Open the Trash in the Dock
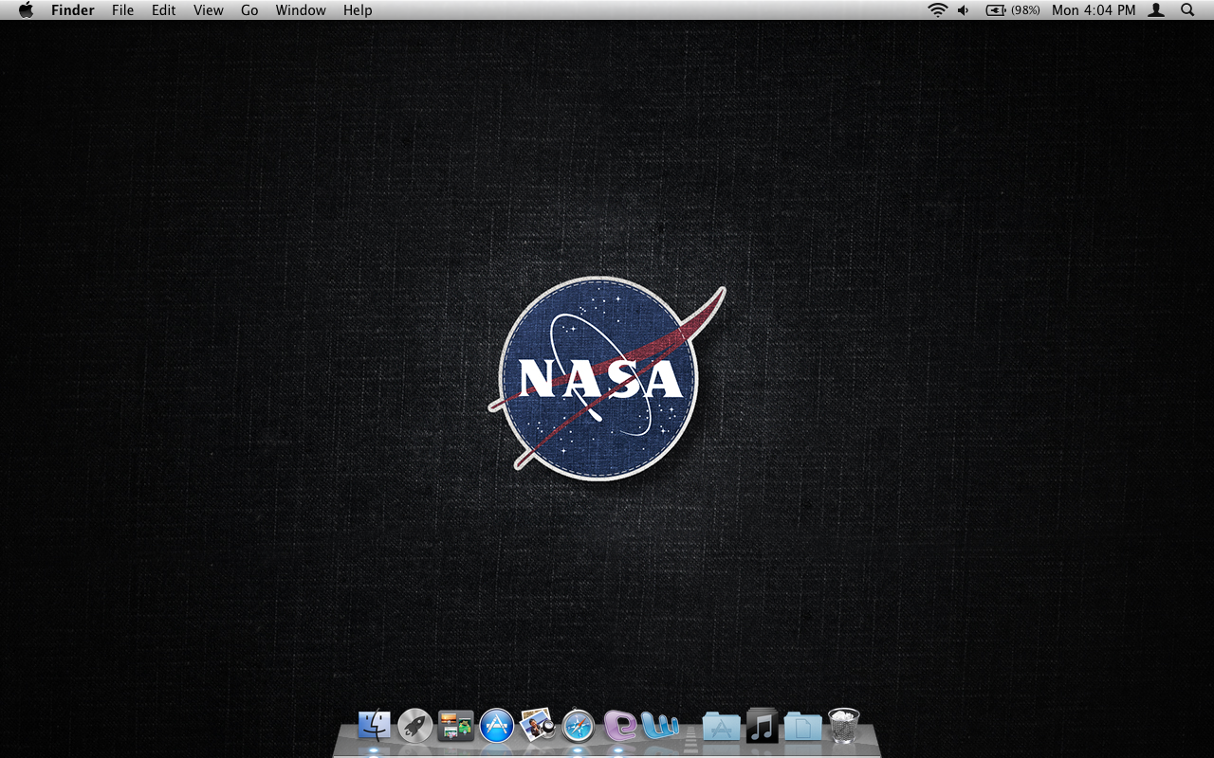This screenshot has height=758, width=1214. coord(843,726)
